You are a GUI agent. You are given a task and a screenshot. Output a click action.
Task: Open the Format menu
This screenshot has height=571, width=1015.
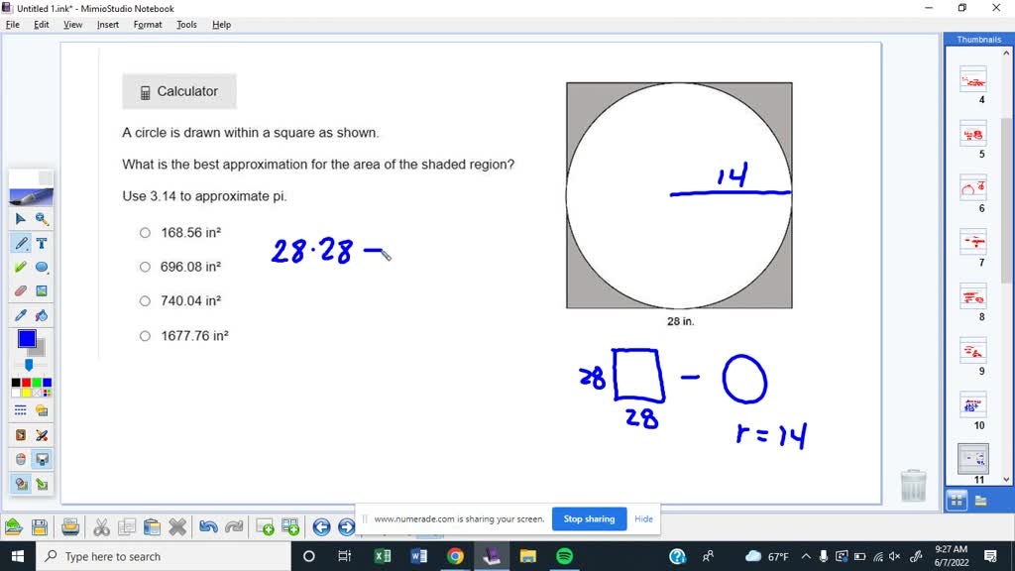point(147,24)
